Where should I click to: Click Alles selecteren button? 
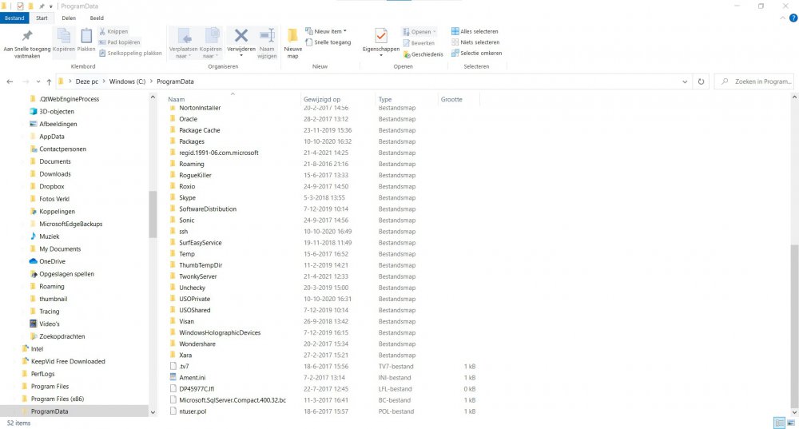[478, 31]
